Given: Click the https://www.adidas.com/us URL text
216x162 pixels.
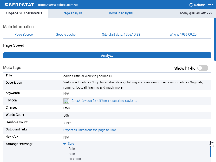Looking at the screenshot, I should tap(58, 5).
